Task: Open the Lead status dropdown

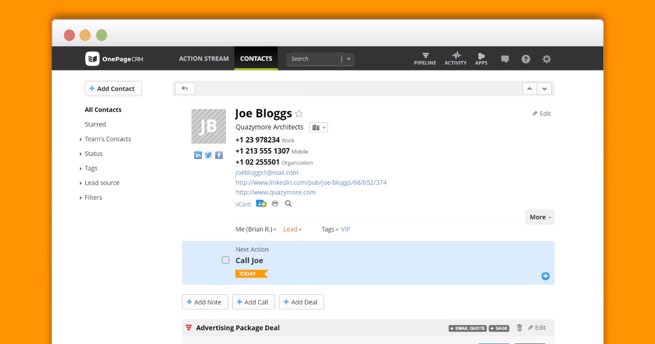Action: tap(293, 229)
